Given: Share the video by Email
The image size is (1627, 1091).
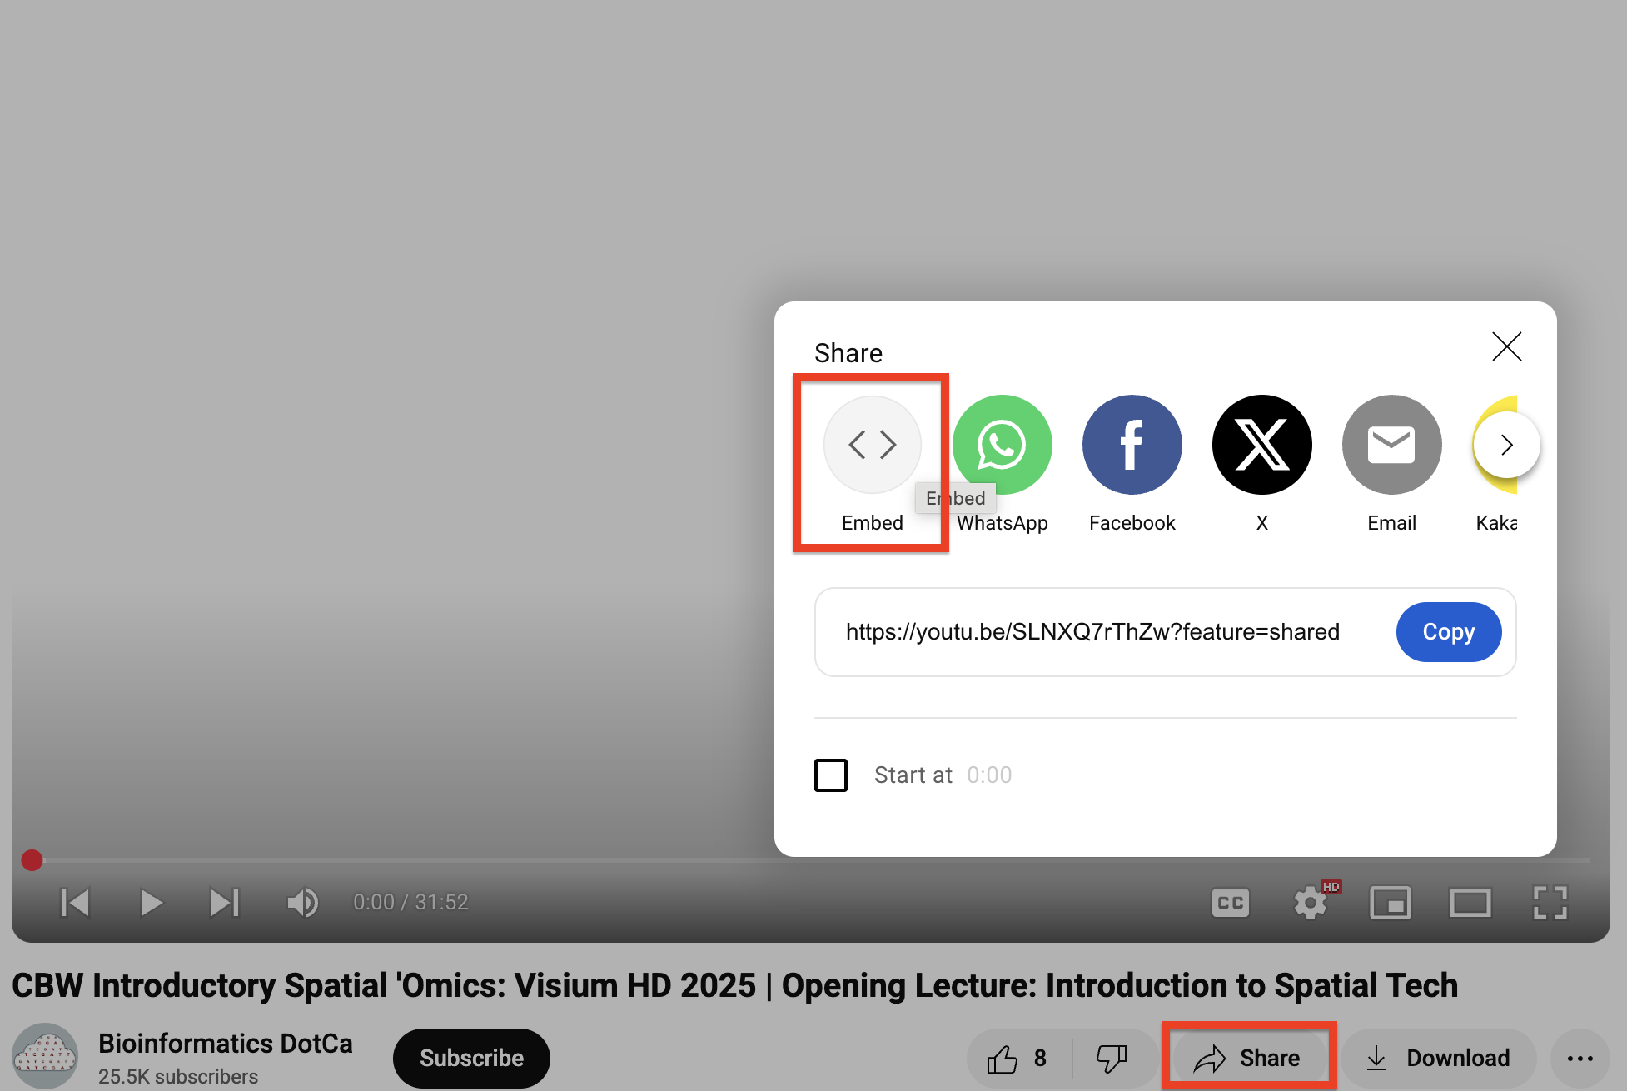Looking at the screenshot, I should click(1391, 444).
